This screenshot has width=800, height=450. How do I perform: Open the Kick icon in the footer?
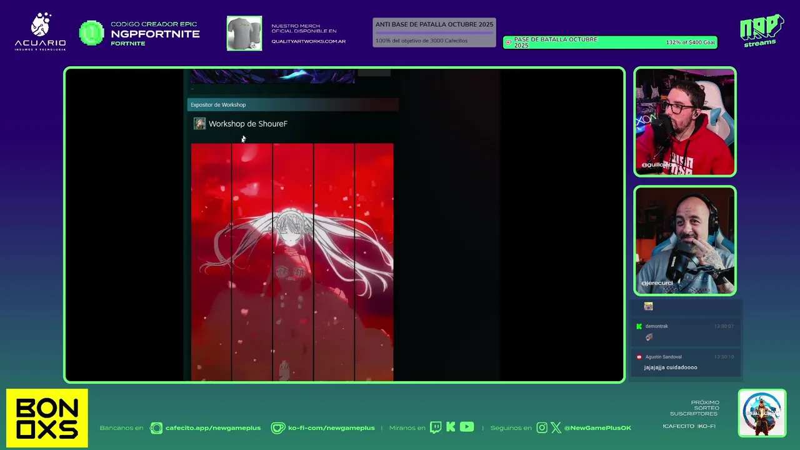coord(451,427)
